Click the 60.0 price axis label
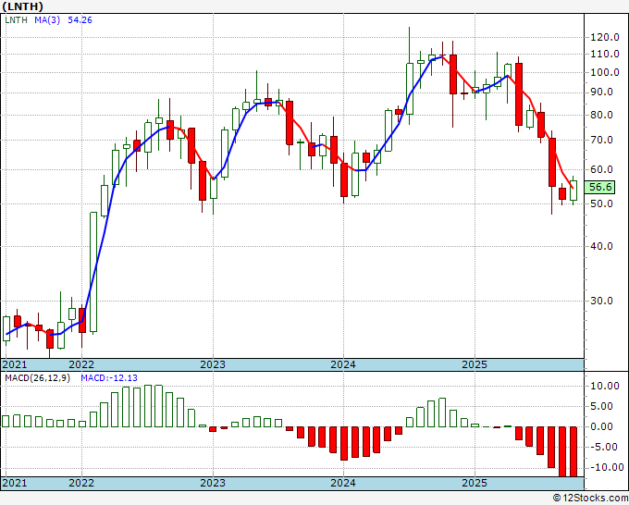Image resolution: width=629 pixels, height=505 pixels. pyautogui.click(x=602, y=169)
